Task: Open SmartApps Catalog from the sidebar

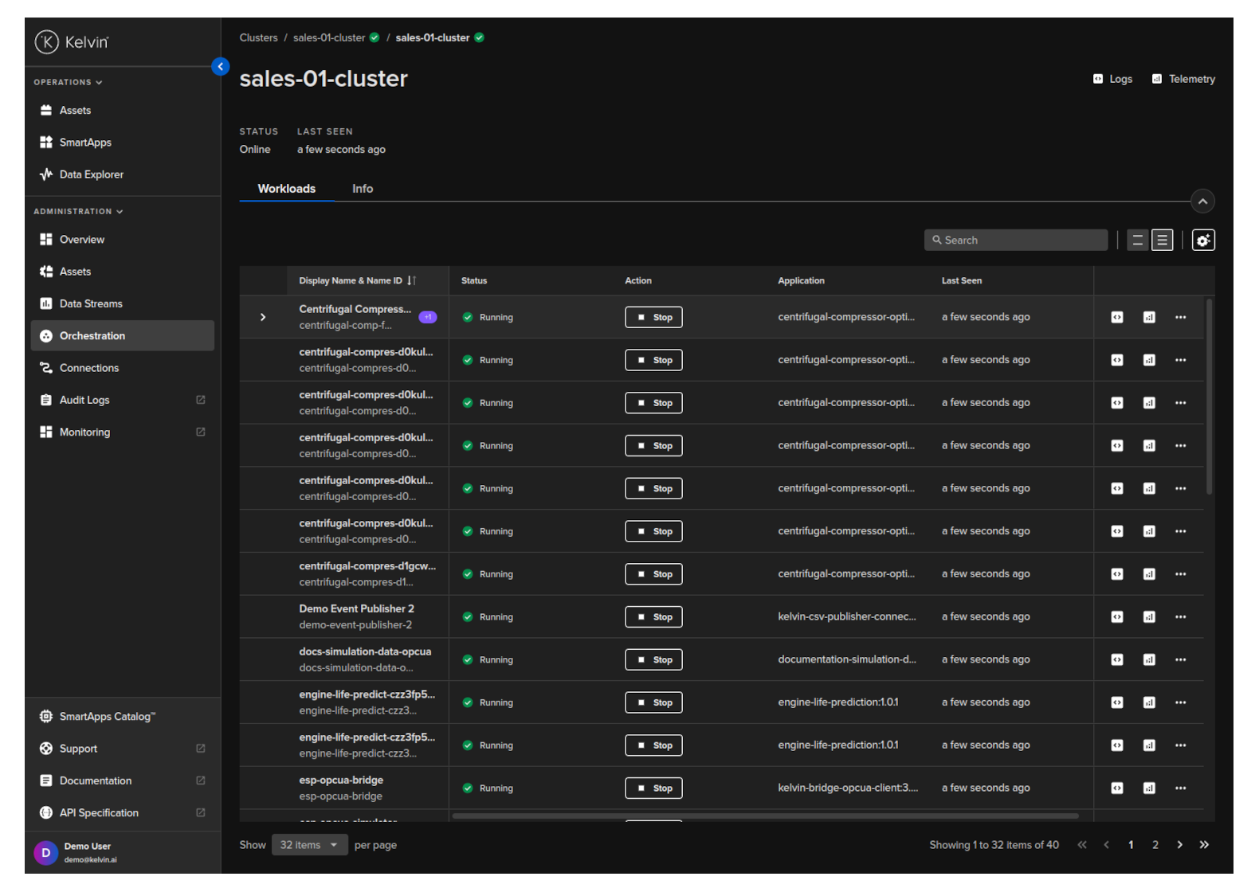Action: pos(107,717)
